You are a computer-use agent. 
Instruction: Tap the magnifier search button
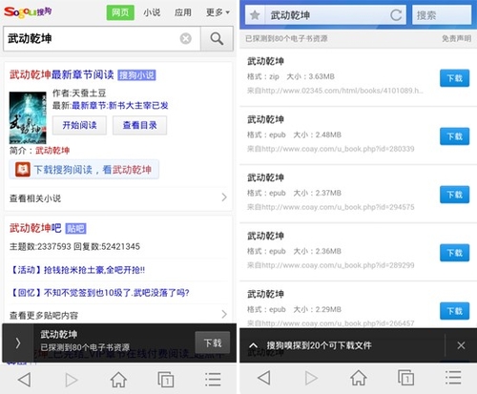pyautogui.click(x=217, y=39)
